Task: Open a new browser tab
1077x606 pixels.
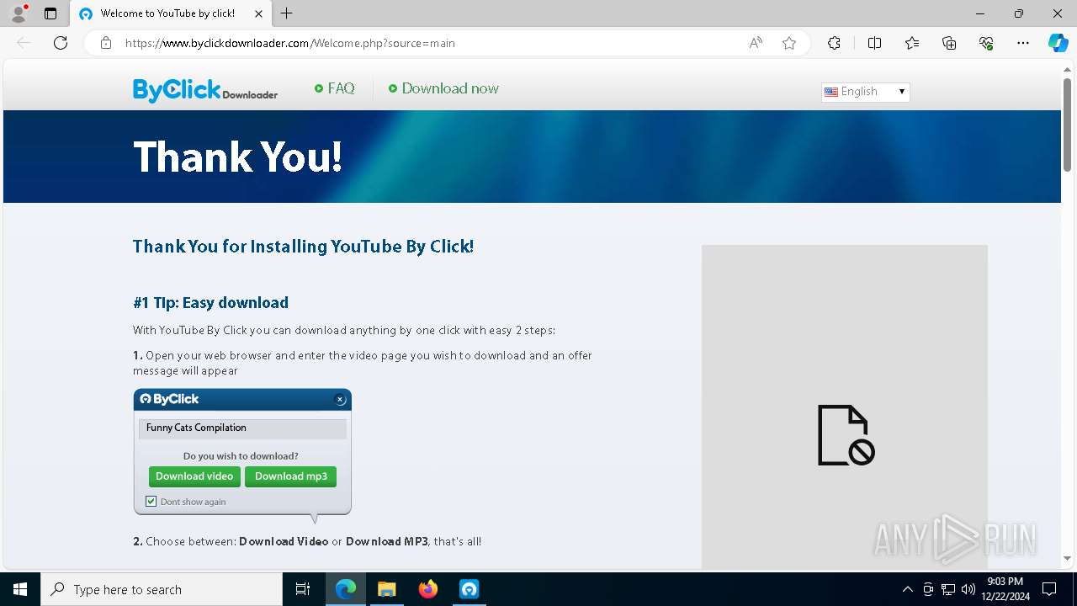Action: [287, 13]
